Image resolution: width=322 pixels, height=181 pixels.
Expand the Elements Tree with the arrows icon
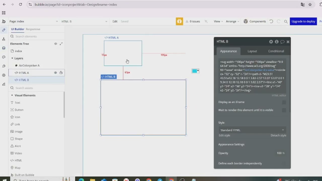pyautogui.click(x=61, y=44)
